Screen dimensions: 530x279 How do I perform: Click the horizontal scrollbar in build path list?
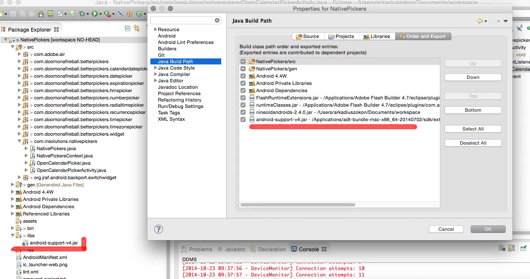pos(298,205)
